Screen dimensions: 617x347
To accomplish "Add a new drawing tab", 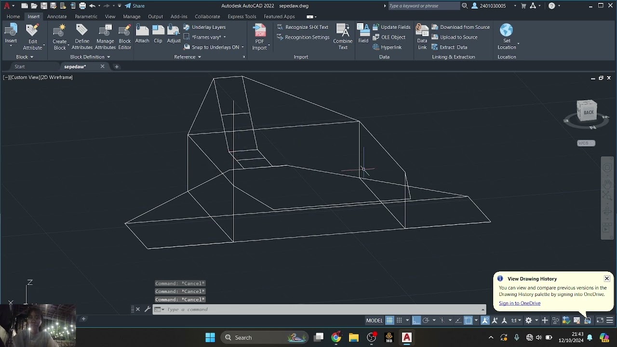I will (x=117, y=67).
